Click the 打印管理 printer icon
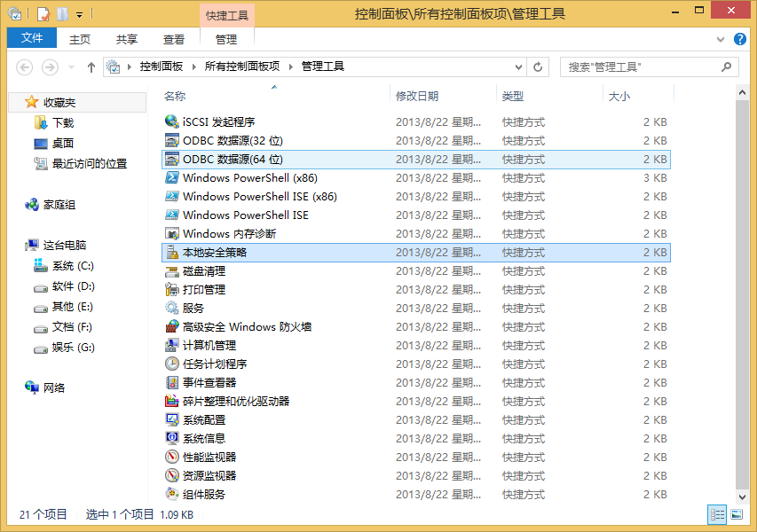The width and height of the screenshot is (757, 532). (x=171, y=289)
